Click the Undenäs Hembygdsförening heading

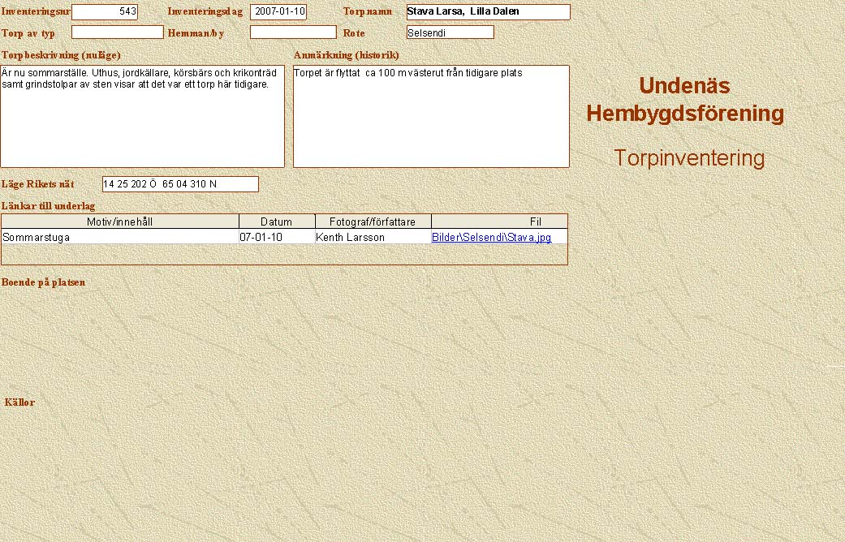685,99
